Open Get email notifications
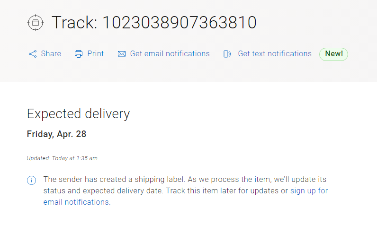Image resolution: width=377 pixels, height=225 pixels. 170,54
